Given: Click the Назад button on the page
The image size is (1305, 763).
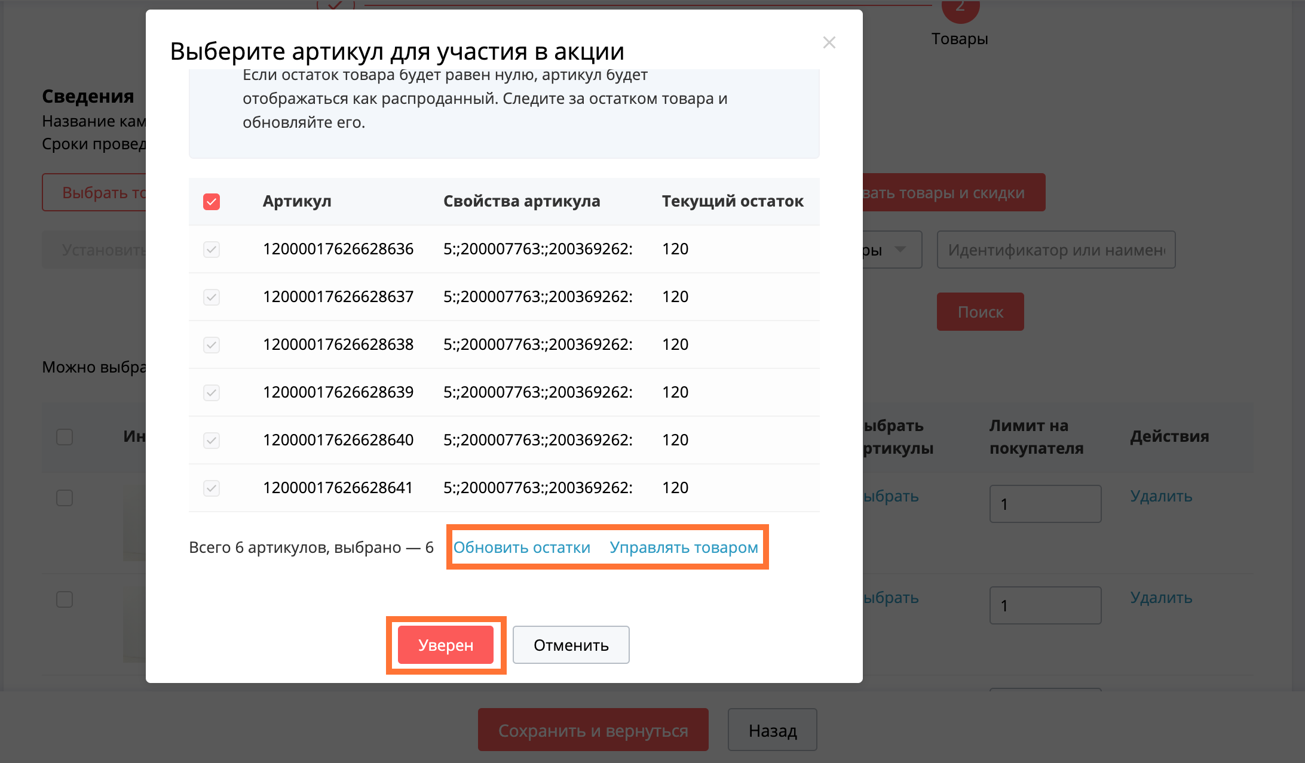Looking at the screenshot, I should point(772,730).
